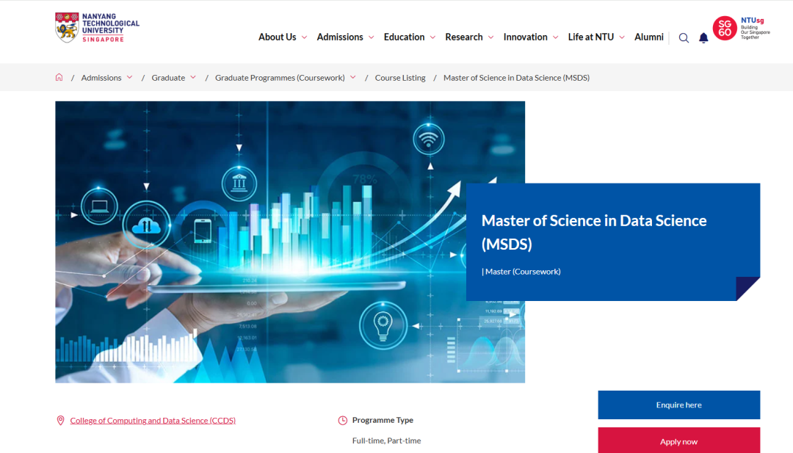This screenshot has height=453, width=793.
Task: Expand the Graduate breadcrumb dropdown arrow
Action: [193, 77]
